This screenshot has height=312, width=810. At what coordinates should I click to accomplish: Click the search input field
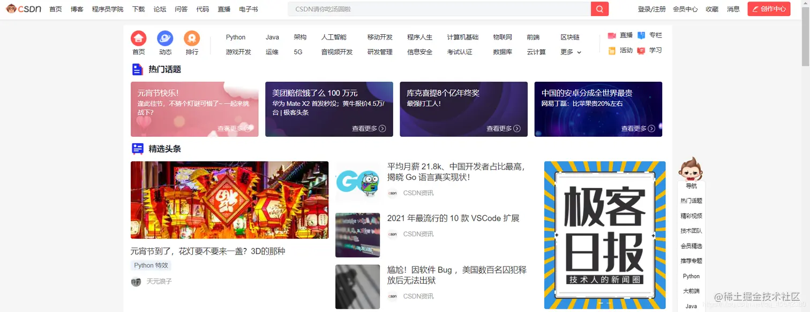point(439,9)
